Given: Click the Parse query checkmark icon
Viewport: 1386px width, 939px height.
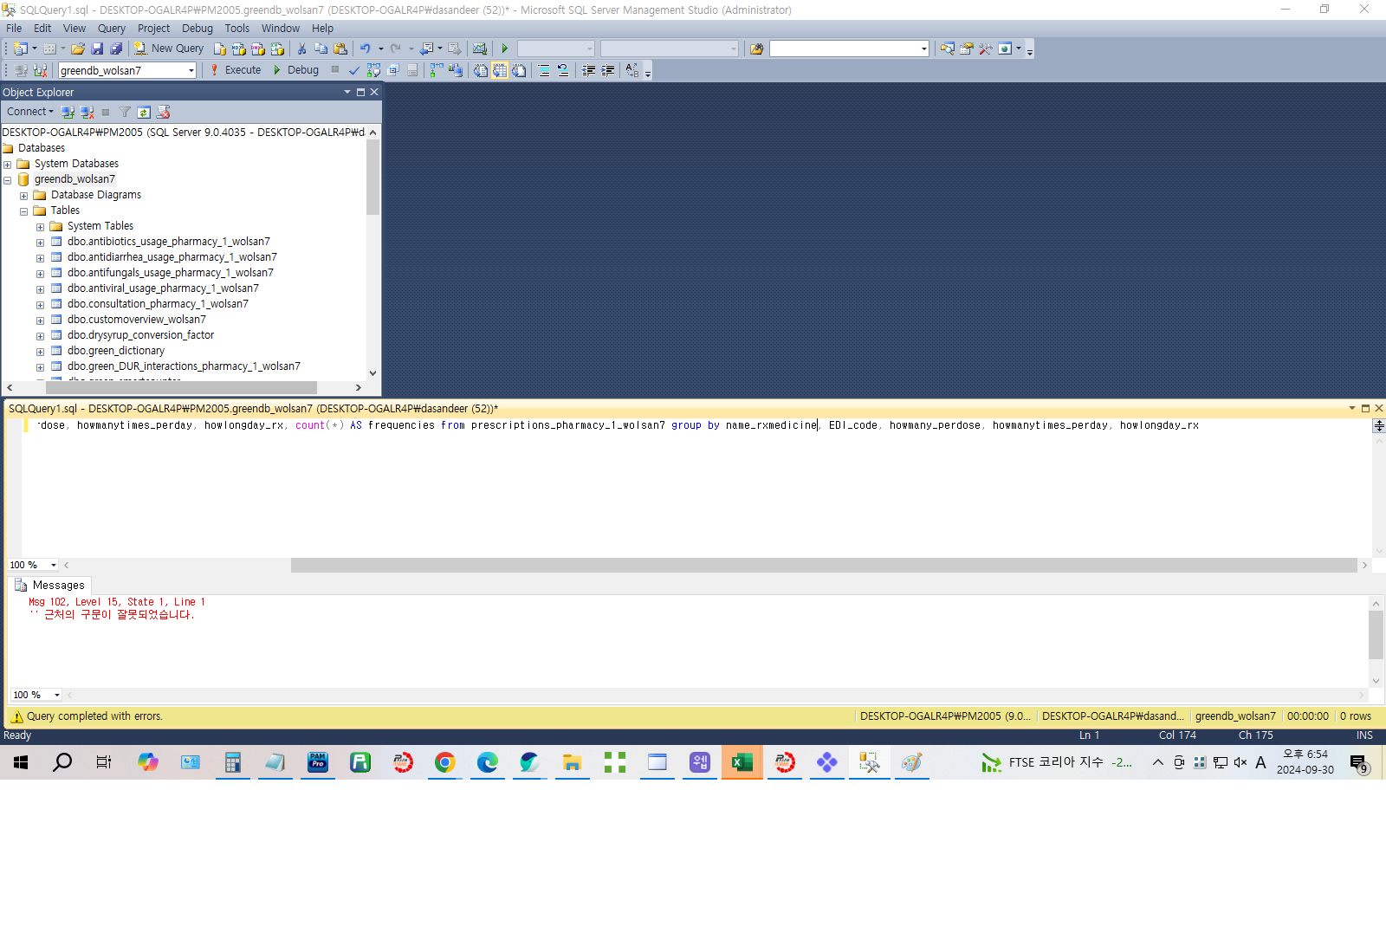Looking at the screenshot, I should (354, 70).
